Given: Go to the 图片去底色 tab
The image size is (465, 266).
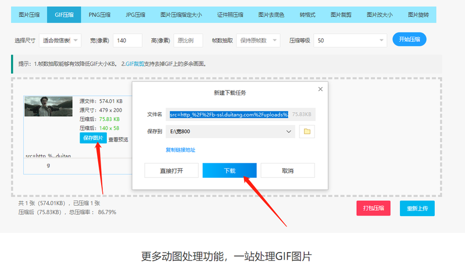Looking at the screenshot, I should 271,15.
